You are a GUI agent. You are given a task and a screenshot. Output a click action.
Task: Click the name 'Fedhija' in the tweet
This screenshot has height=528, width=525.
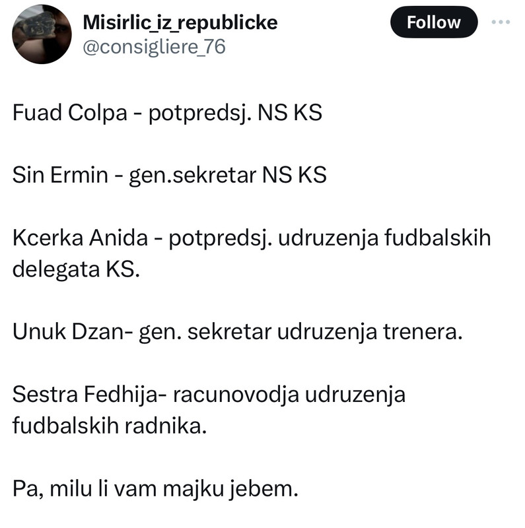[120, 395]
